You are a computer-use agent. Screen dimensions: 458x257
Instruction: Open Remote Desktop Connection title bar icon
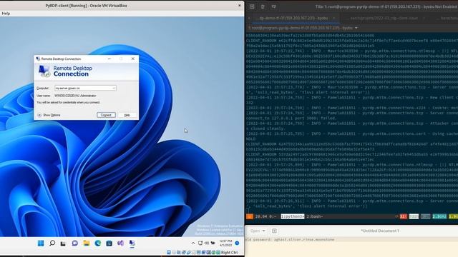(38, 59)
